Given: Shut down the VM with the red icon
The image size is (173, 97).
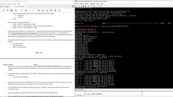Looking at the screenshot, I should pos(84,6).
